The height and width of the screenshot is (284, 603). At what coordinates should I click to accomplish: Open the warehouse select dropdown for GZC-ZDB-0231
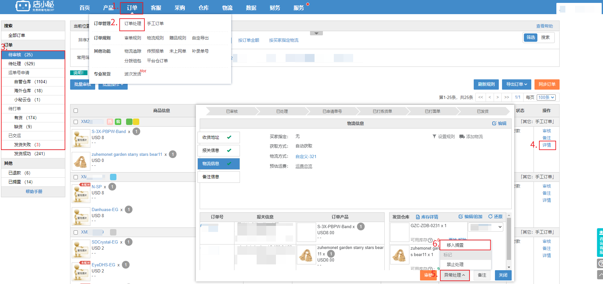(x=485, y=227)
